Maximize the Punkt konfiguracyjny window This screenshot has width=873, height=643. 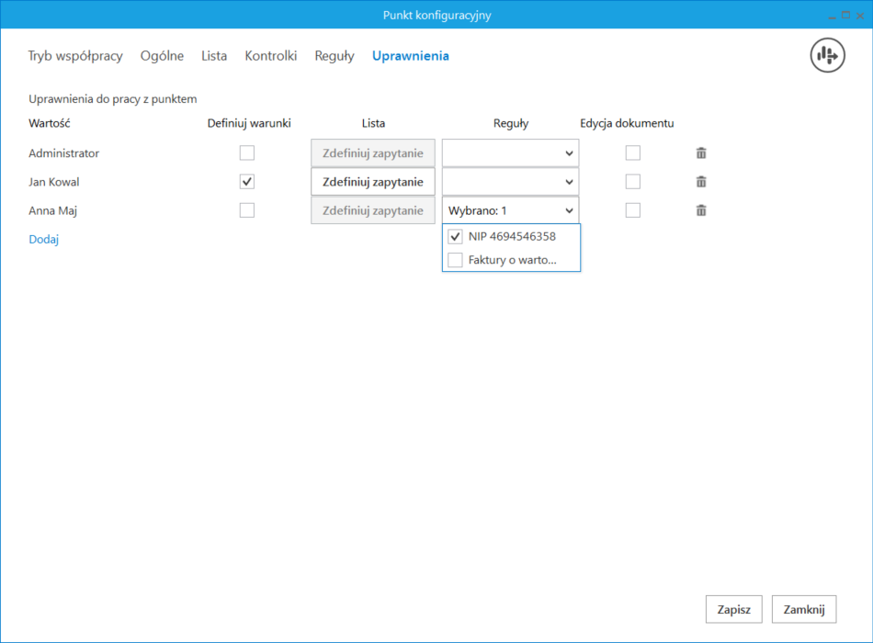point(845,15)
